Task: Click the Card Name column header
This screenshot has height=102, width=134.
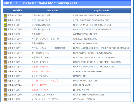Action: (52, 11)
